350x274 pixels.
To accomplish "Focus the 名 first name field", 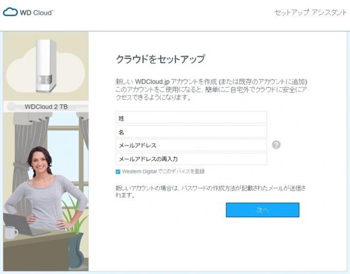I will [x=192, y=131].
